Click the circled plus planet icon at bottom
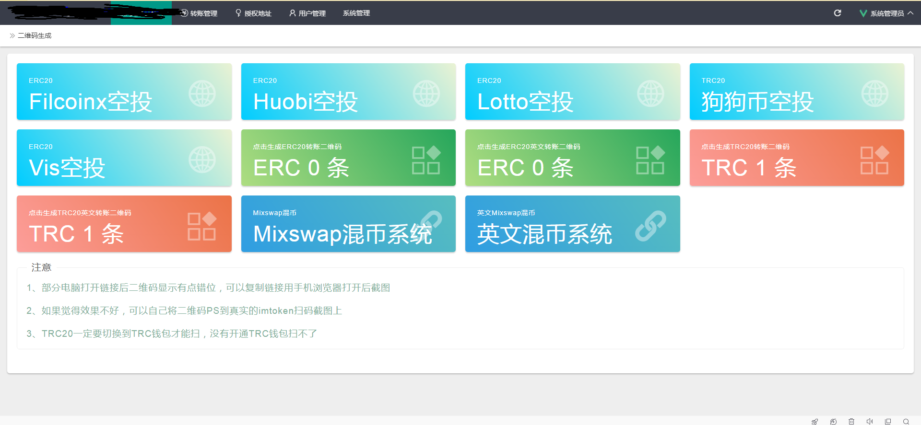The image size is (921, 425). [x=833, y=422]
